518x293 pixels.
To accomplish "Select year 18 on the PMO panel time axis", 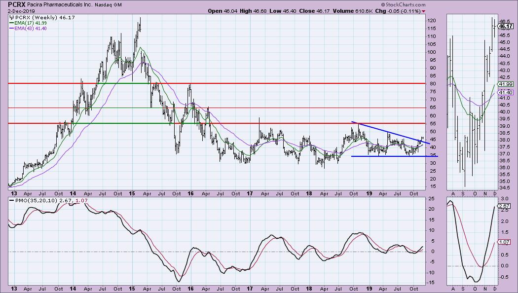I will pos(309,289).
